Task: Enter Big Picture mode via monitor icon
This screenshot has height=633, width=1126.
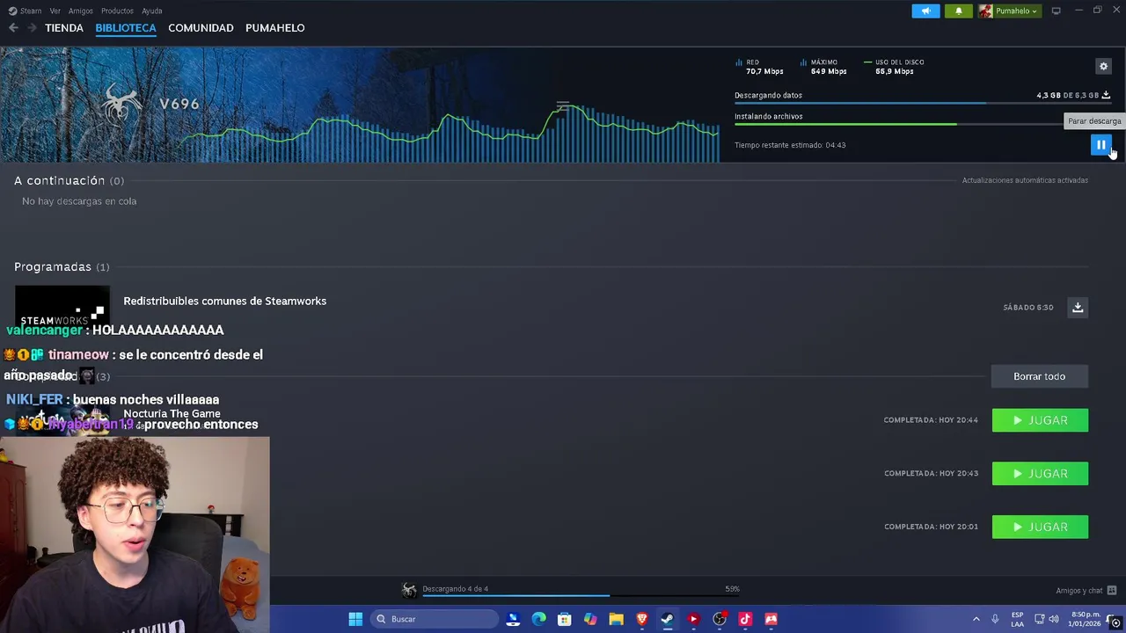Action: (1056, 11)
